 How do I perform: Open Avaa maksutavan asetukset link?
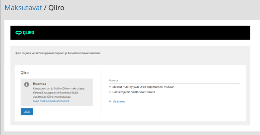[x=51, y=101]
